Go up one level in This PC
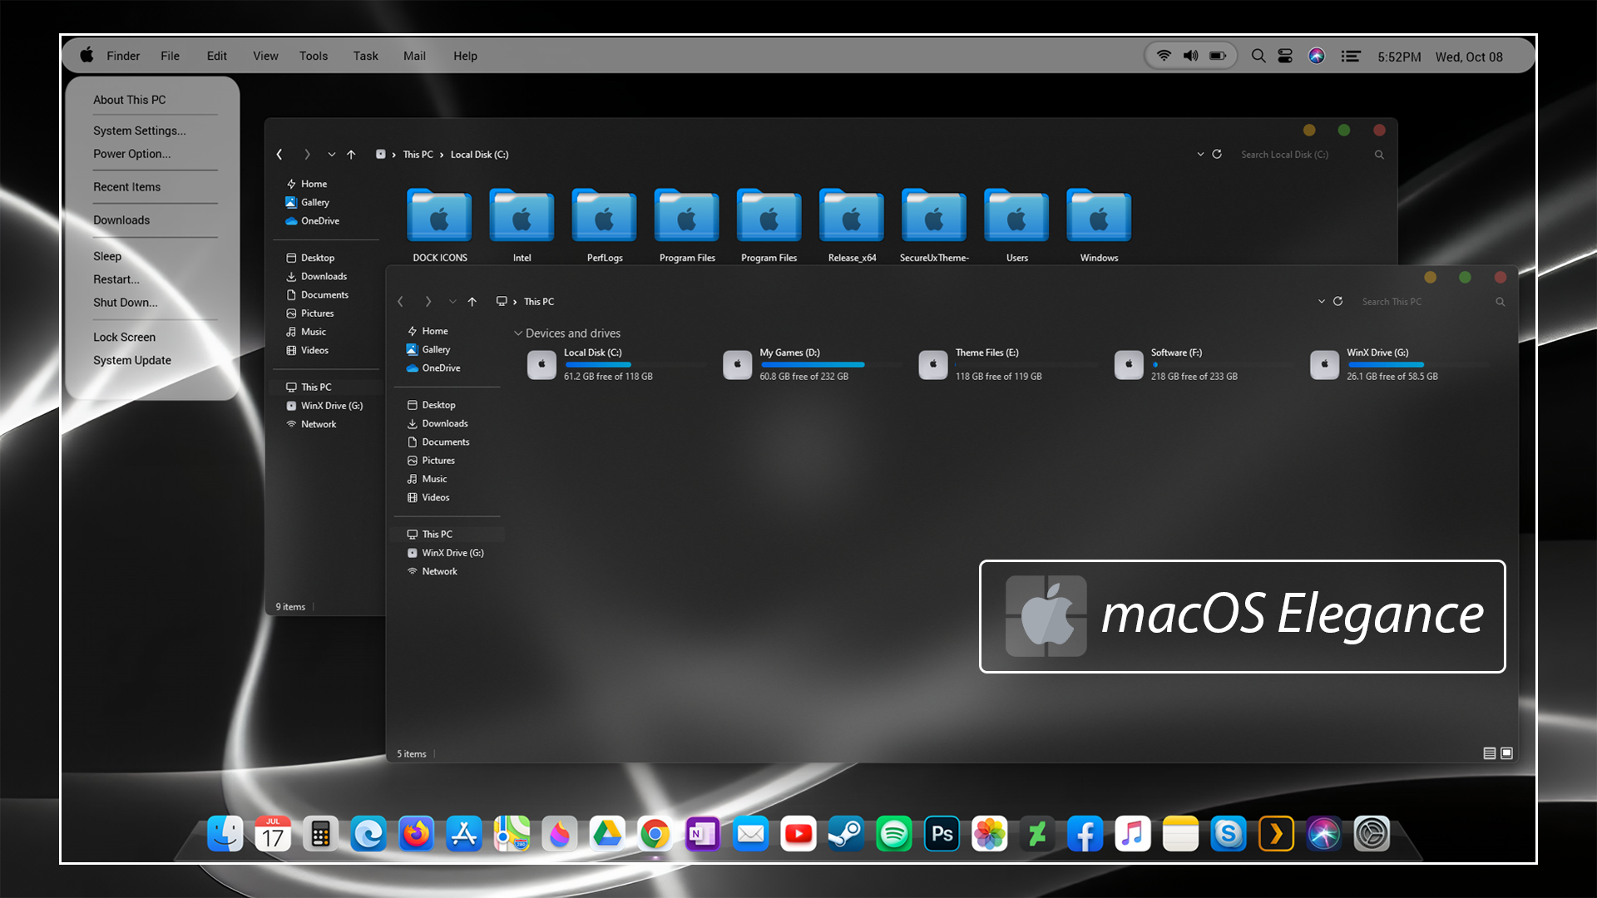 (x=472, y=302)
